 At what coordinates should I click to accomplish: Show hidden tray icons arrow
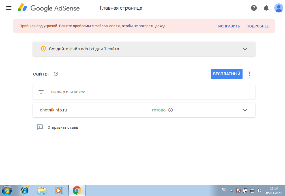click(x=232, y=191)
